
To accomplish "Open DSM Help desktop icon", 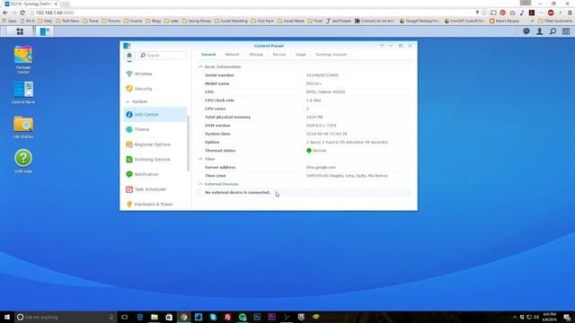I will point(23,161).
